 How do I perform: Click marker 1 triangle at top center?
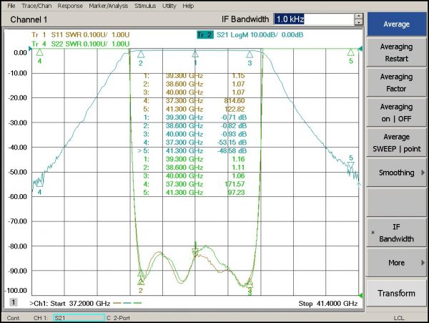195,54
